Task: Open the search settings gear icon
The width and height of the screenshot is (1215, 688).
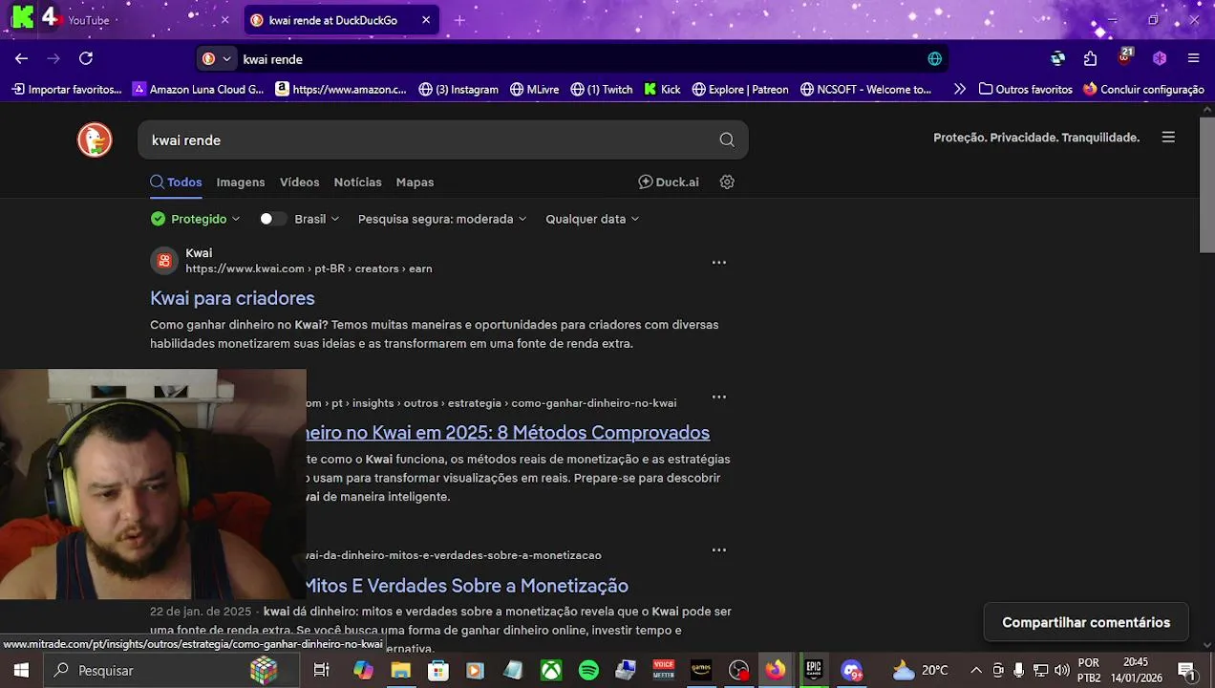Action: pos(727,182)
